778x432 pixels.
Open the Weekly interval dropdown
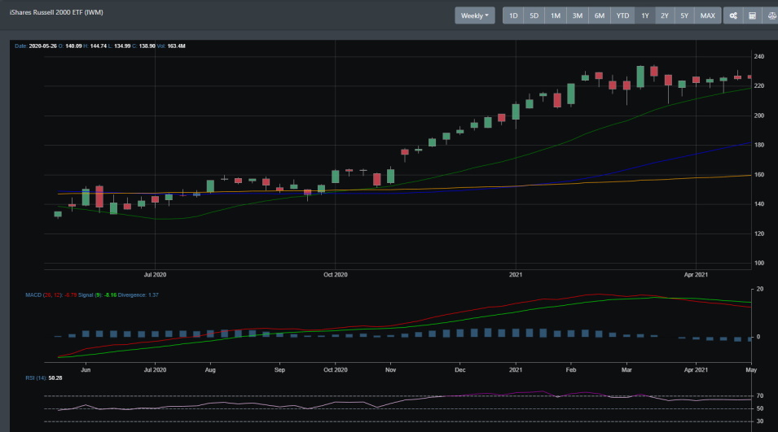pos(474,15)
